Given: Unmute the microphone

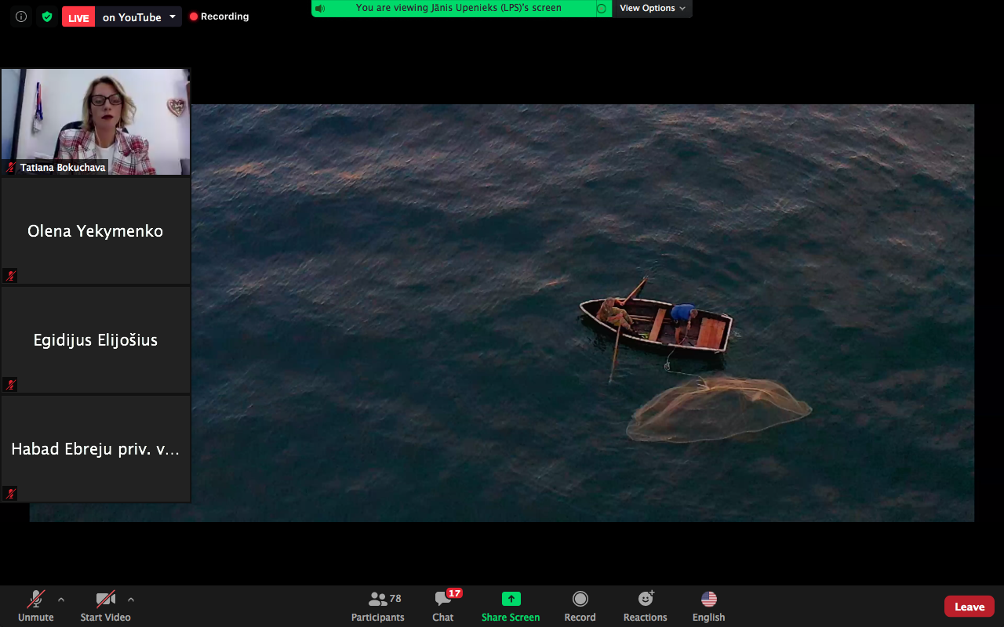Looking at the screenshot, I should click(x=36, y=606).
